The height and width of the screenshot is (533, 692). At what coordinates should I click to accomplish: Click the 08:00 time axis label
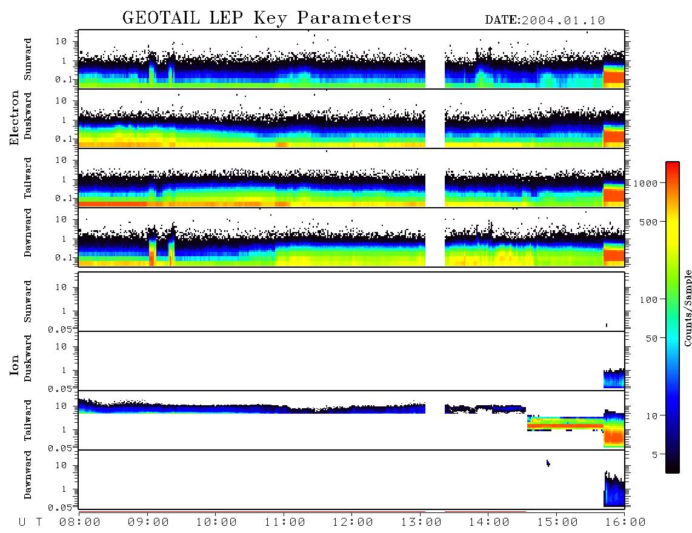coord(80,522)
